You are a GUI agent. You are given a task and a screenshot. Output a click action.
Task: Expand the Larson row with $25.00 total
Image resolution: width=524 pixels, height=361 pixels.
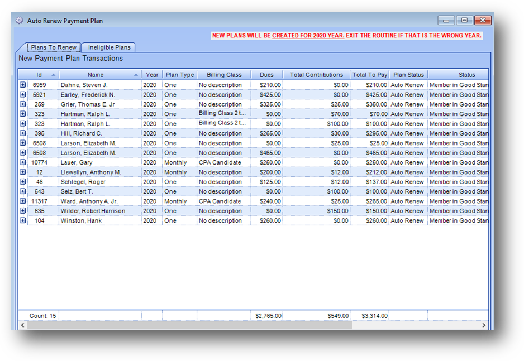[23, 143]
